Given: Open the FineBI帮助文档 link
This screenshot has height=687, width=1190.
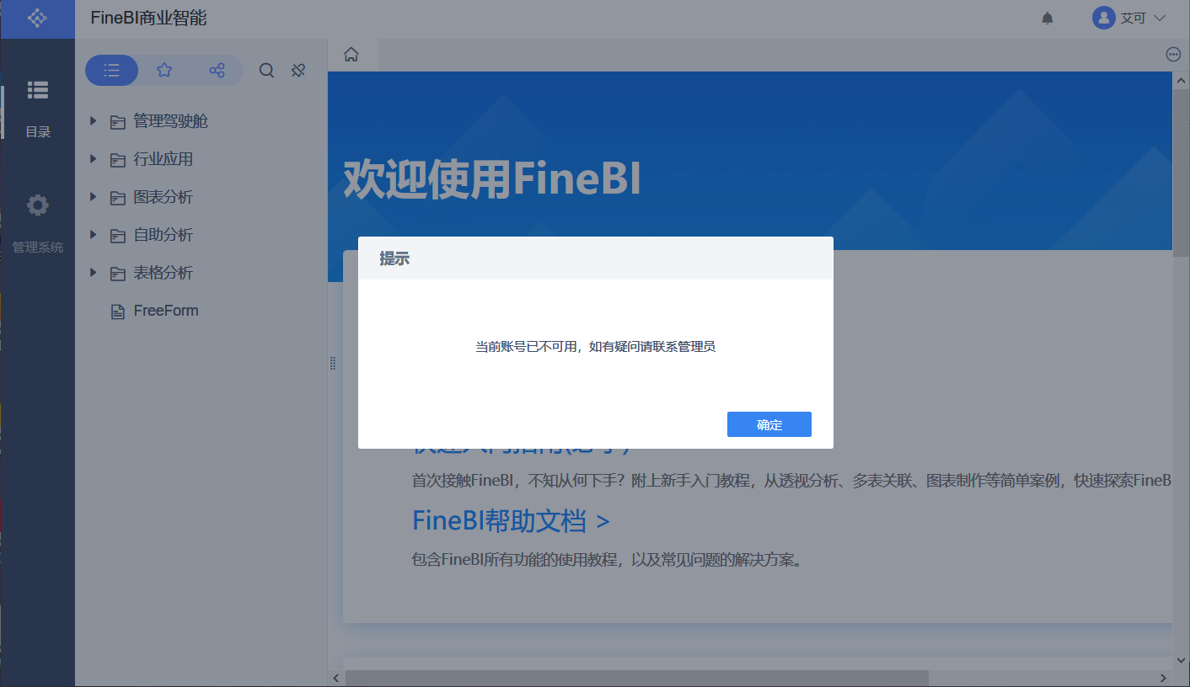Looking at the screenshot, I should (x=511, y=520).
